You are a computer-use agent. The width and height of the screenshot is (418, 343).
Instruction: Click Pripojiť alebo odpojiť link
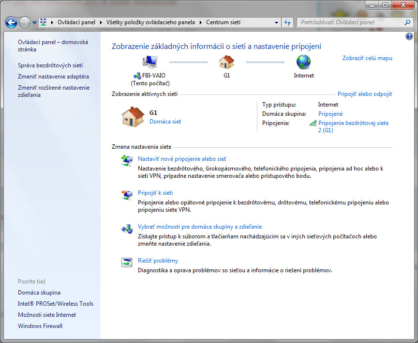(x=365, y=94)
